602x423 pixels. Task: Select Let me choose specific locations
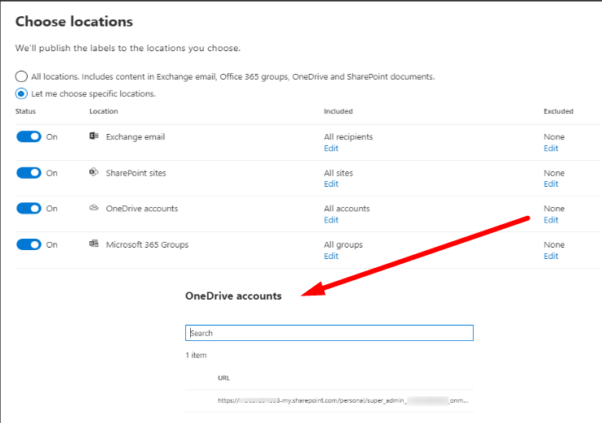click(21, 93)
